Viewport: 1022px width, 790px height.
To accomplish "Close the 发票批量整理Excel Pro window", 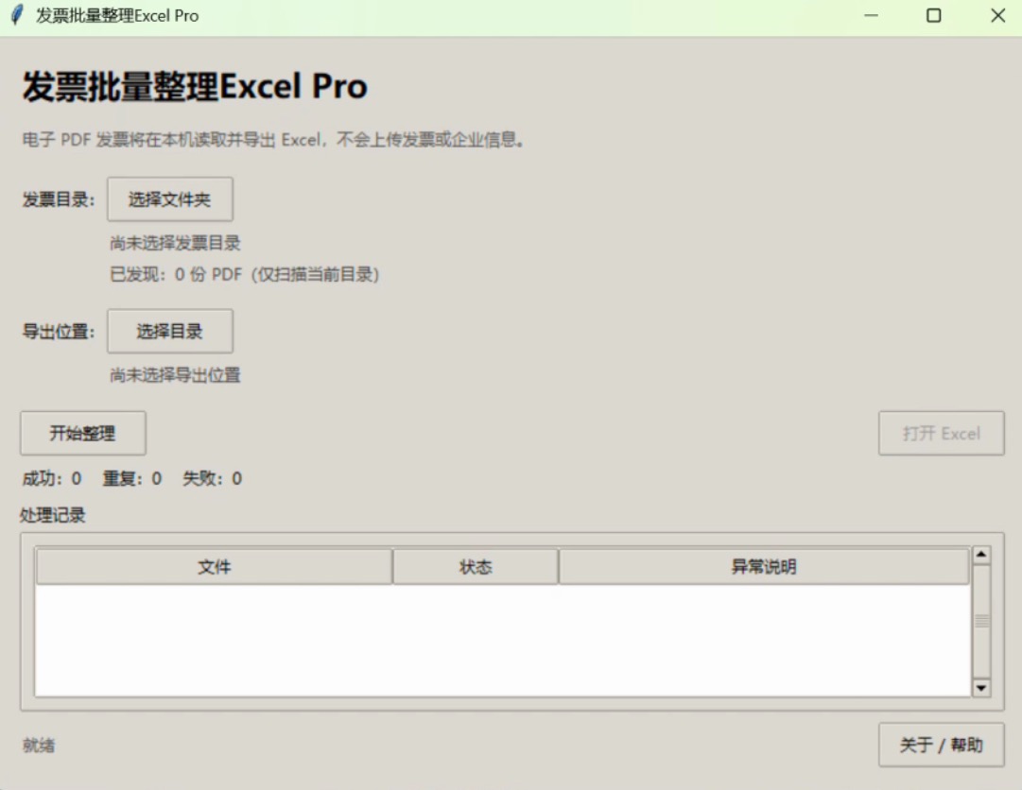I will 997,16.
